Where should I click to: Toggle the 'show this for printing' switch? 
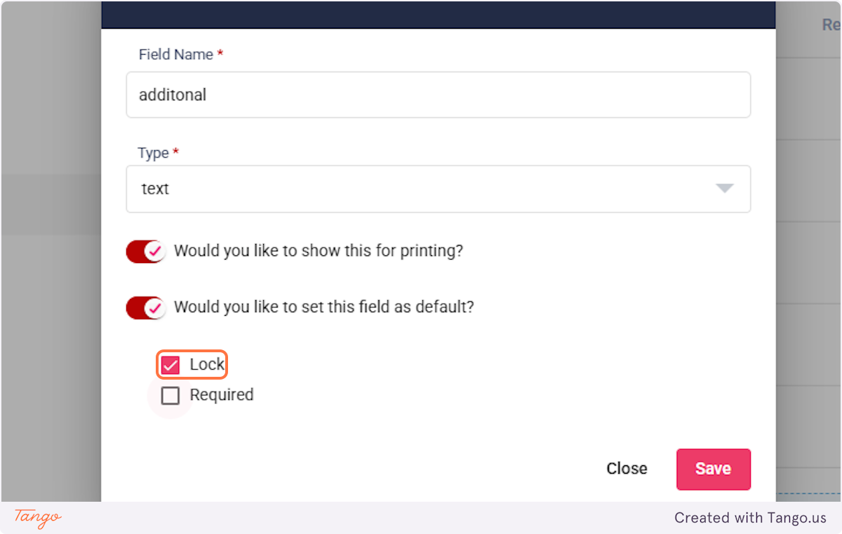[145, 251]
